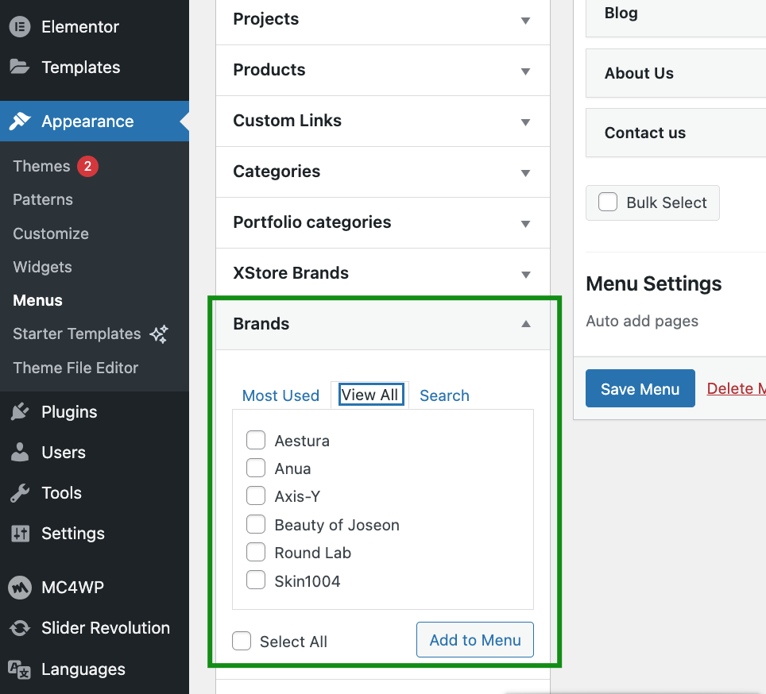Tick the Round Lab checkbox

pyautogui.click(x=256, y=553)
